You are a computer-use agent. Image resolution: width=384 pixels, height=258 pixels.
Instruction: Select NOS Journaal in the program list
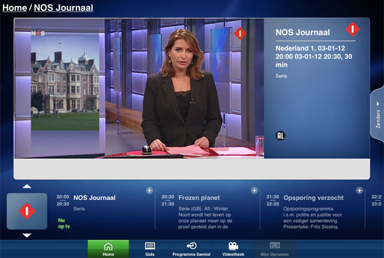(94, 198)
